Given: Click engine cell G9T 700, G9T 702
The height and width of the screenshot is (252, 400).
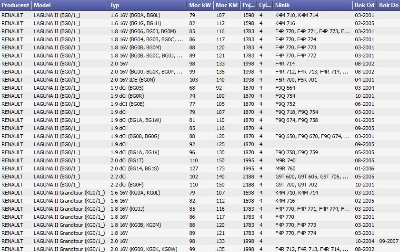Looking at the screenshot, I should (x=296, y=185).
